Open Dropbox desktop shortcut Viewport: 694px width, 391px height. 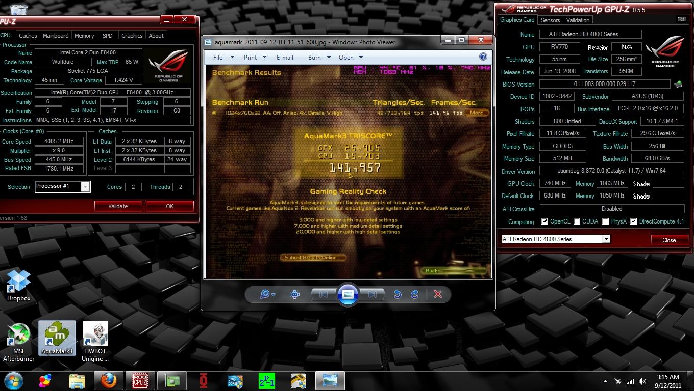pyautogui.click(x=19, y=285)
